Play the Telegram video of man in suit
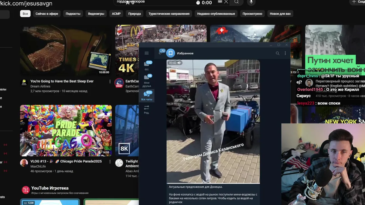 (x=213, y=122)
